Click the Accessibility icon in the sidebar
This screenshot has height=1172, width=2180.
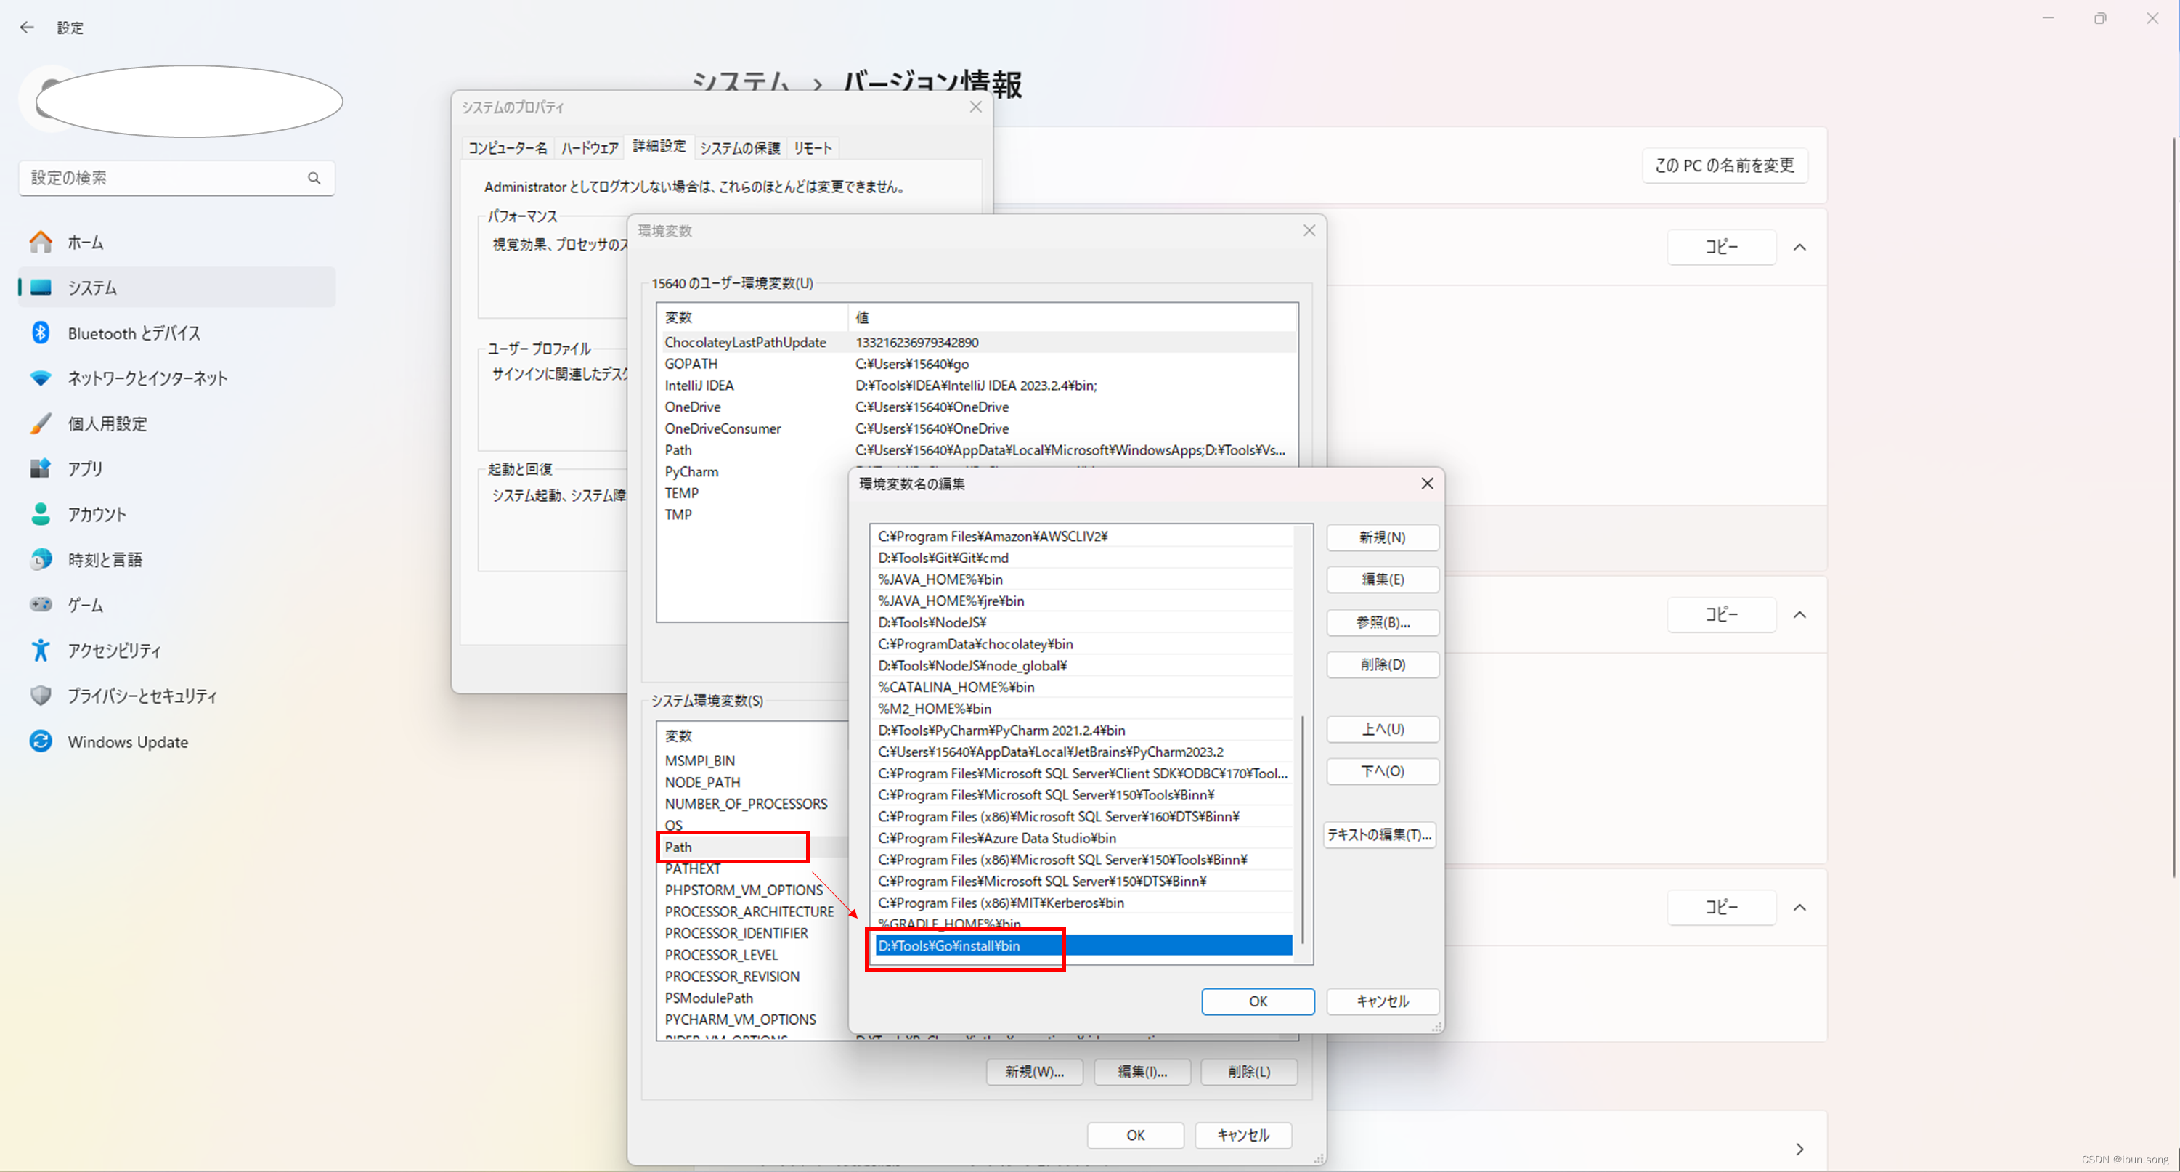point(41,650)
